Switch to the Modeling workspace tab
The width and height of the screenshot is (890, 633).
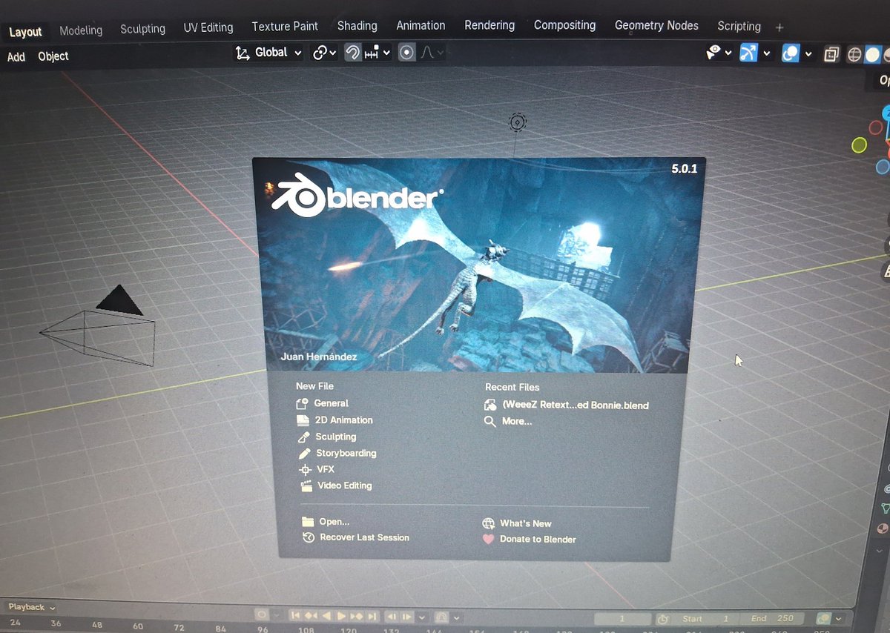(81, 30)
